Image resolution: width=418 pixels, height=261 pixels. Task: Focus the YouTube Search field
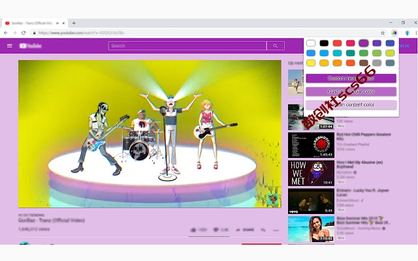tap(187, 46)
